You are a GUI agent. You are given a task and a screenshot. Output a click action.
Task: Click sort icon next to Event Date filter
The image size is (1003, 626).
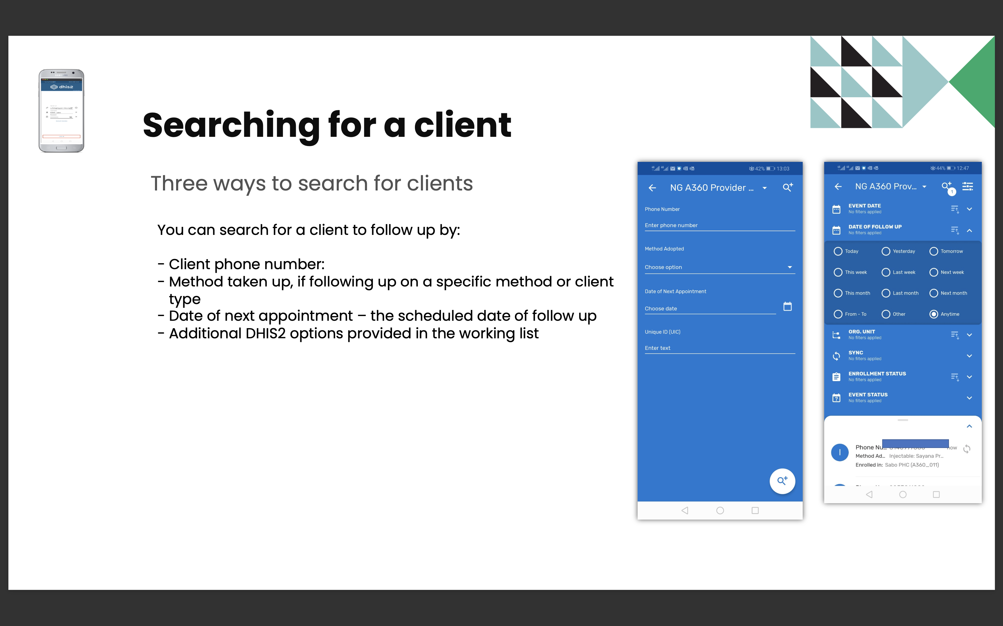[955, 209]
